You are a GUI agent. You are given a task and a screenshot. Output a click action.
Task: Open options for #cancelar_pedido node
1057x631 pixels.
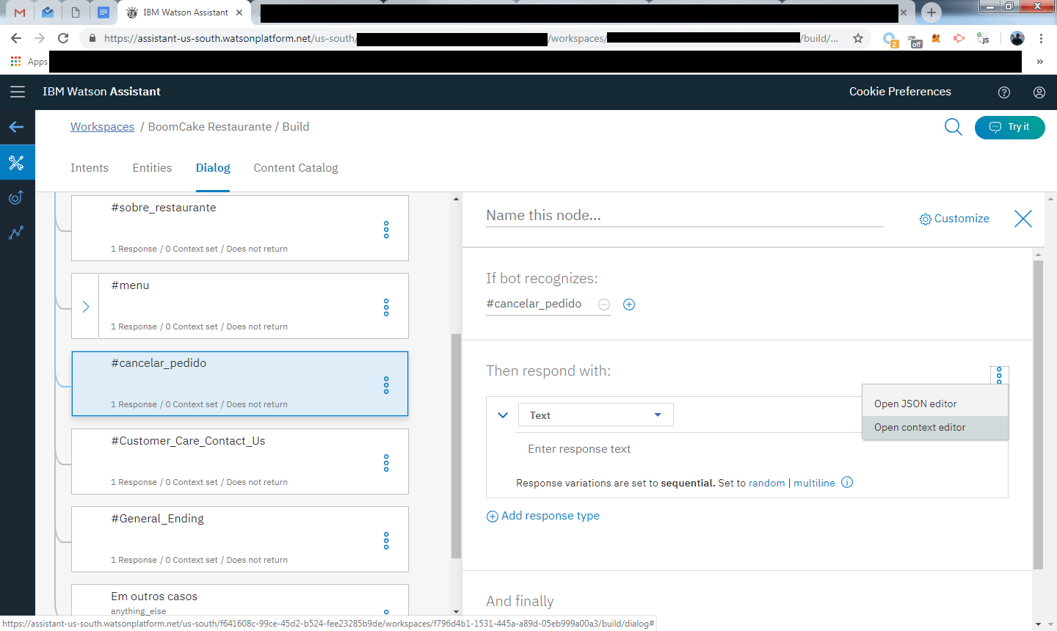386,385
